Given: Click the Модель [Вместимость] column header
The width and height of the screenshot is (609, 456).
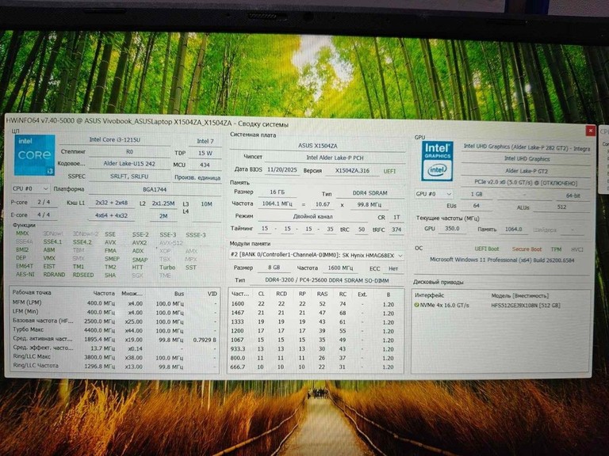Looking at the screenshot, I should pyautogui.click(x=519, y=296).
